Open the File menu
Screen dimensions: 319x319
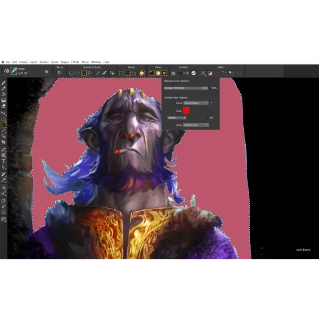(8, 62)
